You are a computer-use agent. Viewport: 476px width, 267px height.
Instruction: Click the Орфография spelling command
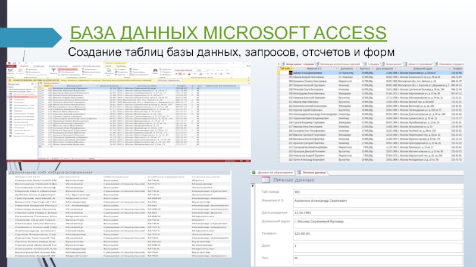(137, 72)
